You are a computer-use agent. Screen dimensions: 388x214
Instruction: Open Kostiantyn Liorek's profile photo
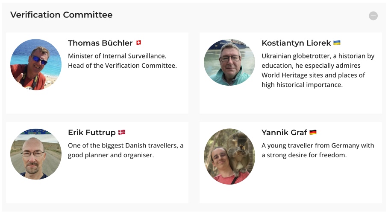[229, 62]
